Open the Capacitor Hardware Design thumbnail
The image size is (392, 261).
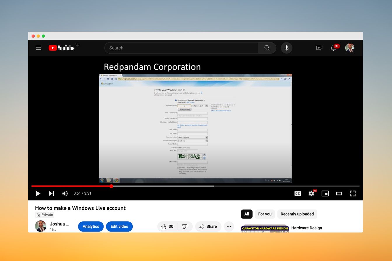click(x=265, y=229)
